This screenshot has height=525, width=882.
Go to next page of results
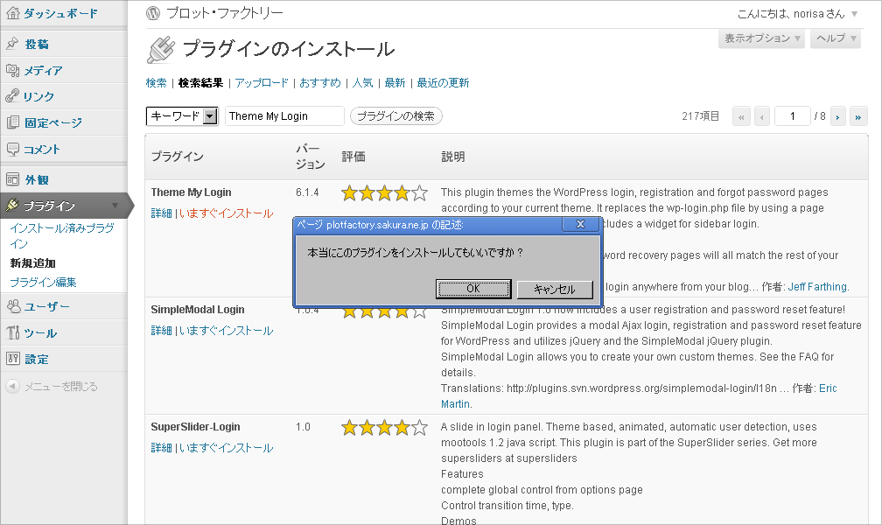point(838,116)
